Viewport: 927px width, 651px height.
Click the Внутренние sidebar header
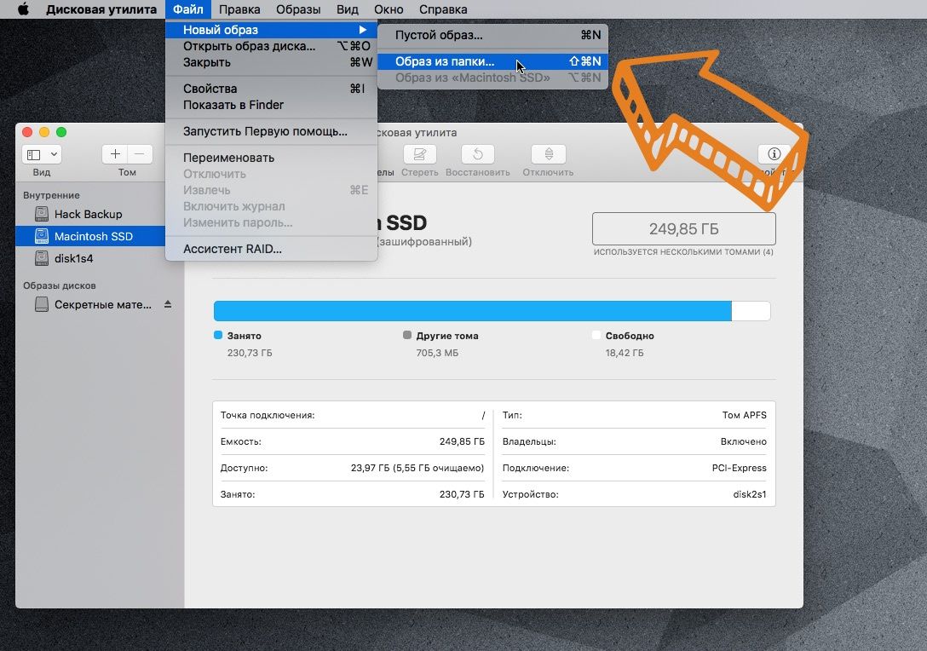tap(51, 195)
